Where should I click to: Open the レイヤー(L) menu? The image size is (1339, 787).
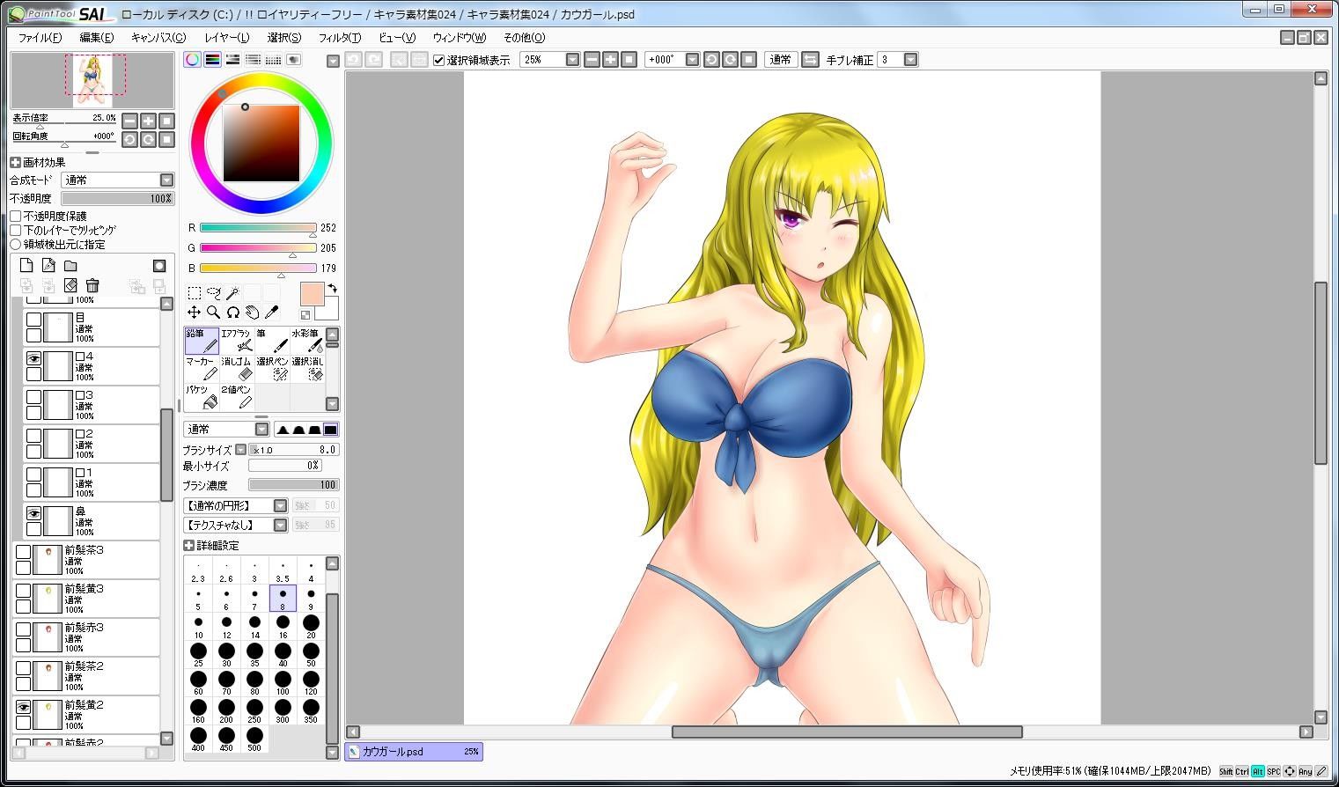(x=226, y=38)
